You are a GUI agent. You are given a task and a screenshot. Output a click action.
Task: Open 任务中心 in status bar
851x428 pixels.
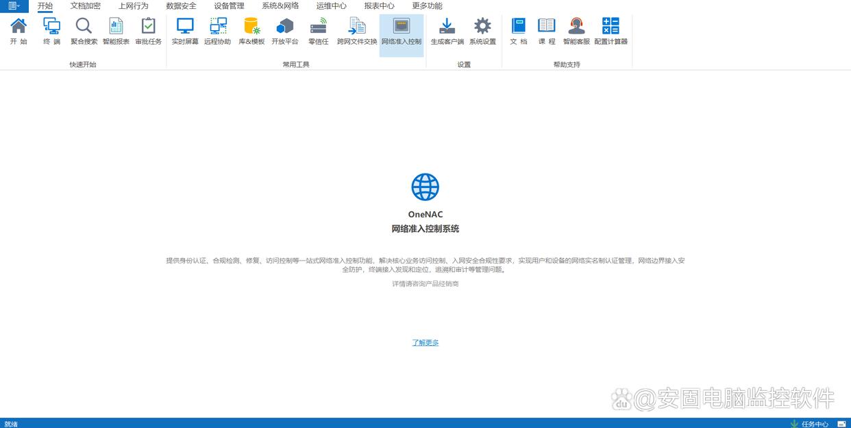pos(809,424)
